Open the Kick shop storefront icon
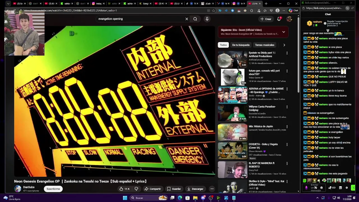Screen dimensions: 359x202 340,188
